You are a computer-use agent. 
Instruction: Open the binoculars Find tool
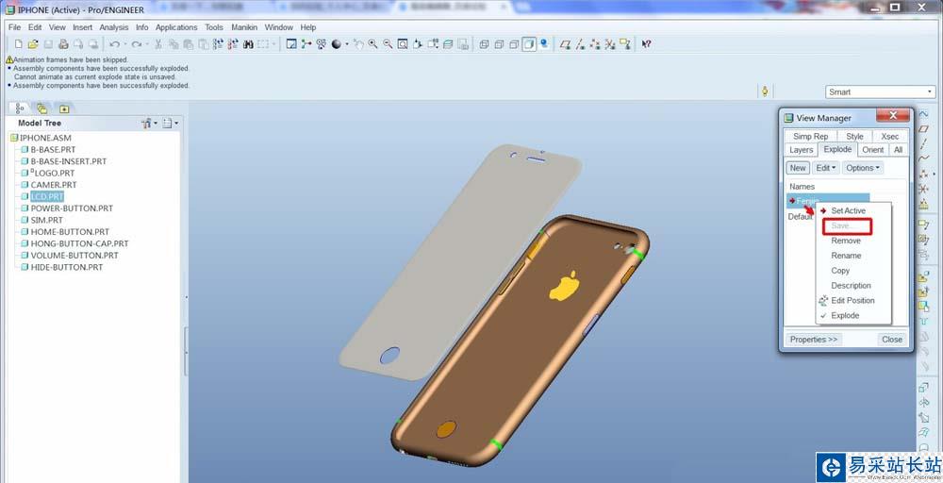click(x=248, y=44)
